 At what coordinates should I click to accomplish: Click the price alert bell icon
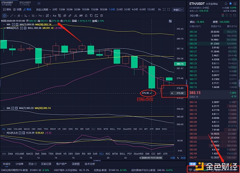click(x=226, y=4)
